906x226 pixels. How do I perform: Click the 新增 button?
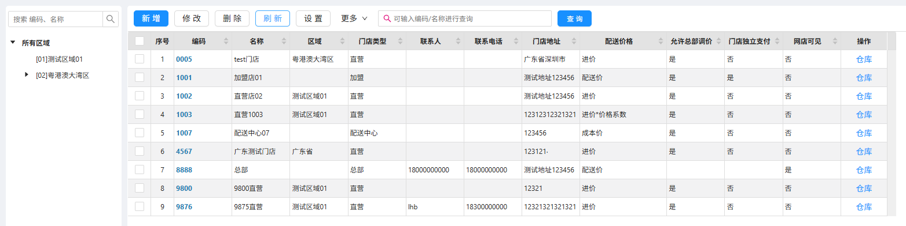151,18
